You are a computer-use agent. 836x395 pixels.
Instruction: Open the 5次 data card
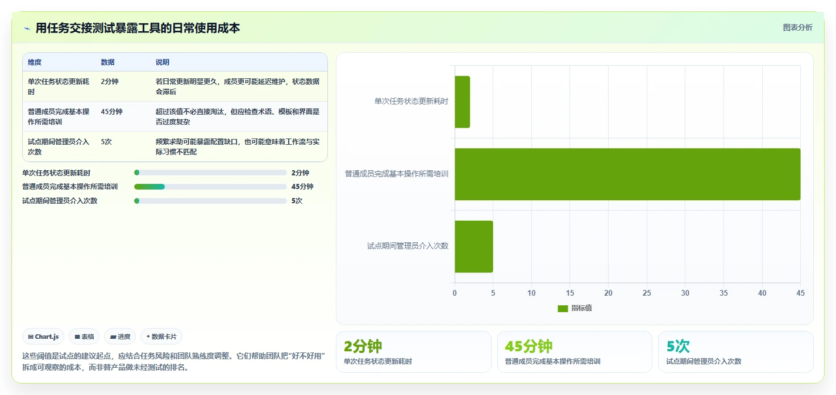[736, 352]
